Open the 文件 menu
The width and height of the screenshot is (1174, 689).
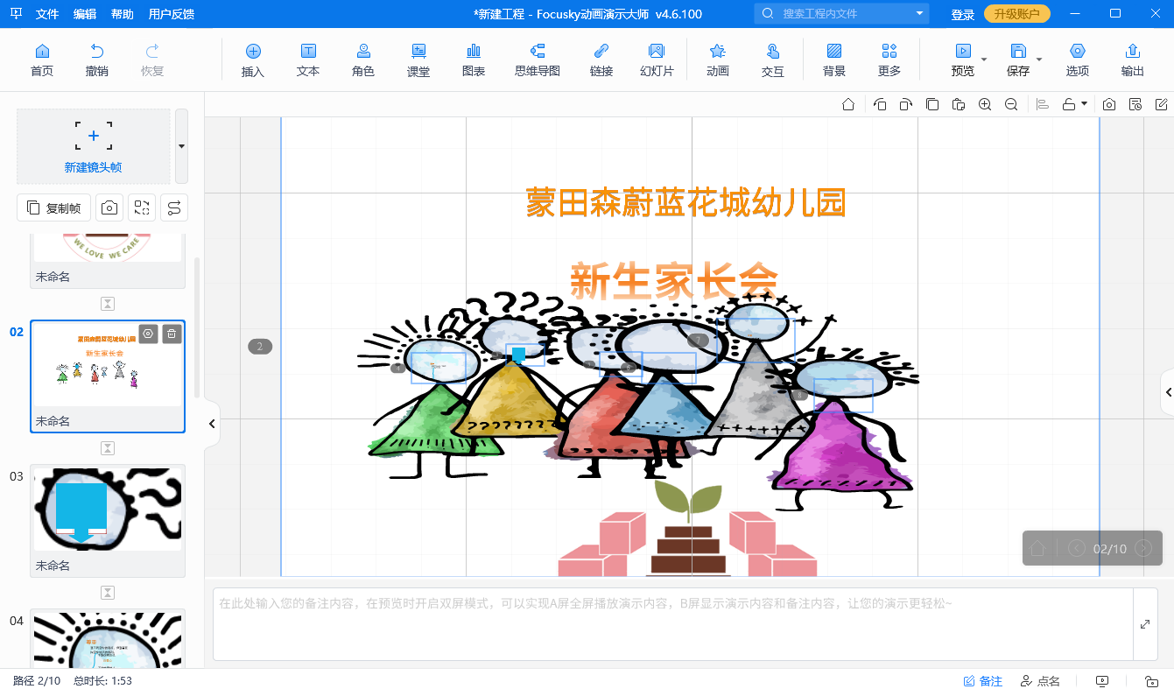47,14
